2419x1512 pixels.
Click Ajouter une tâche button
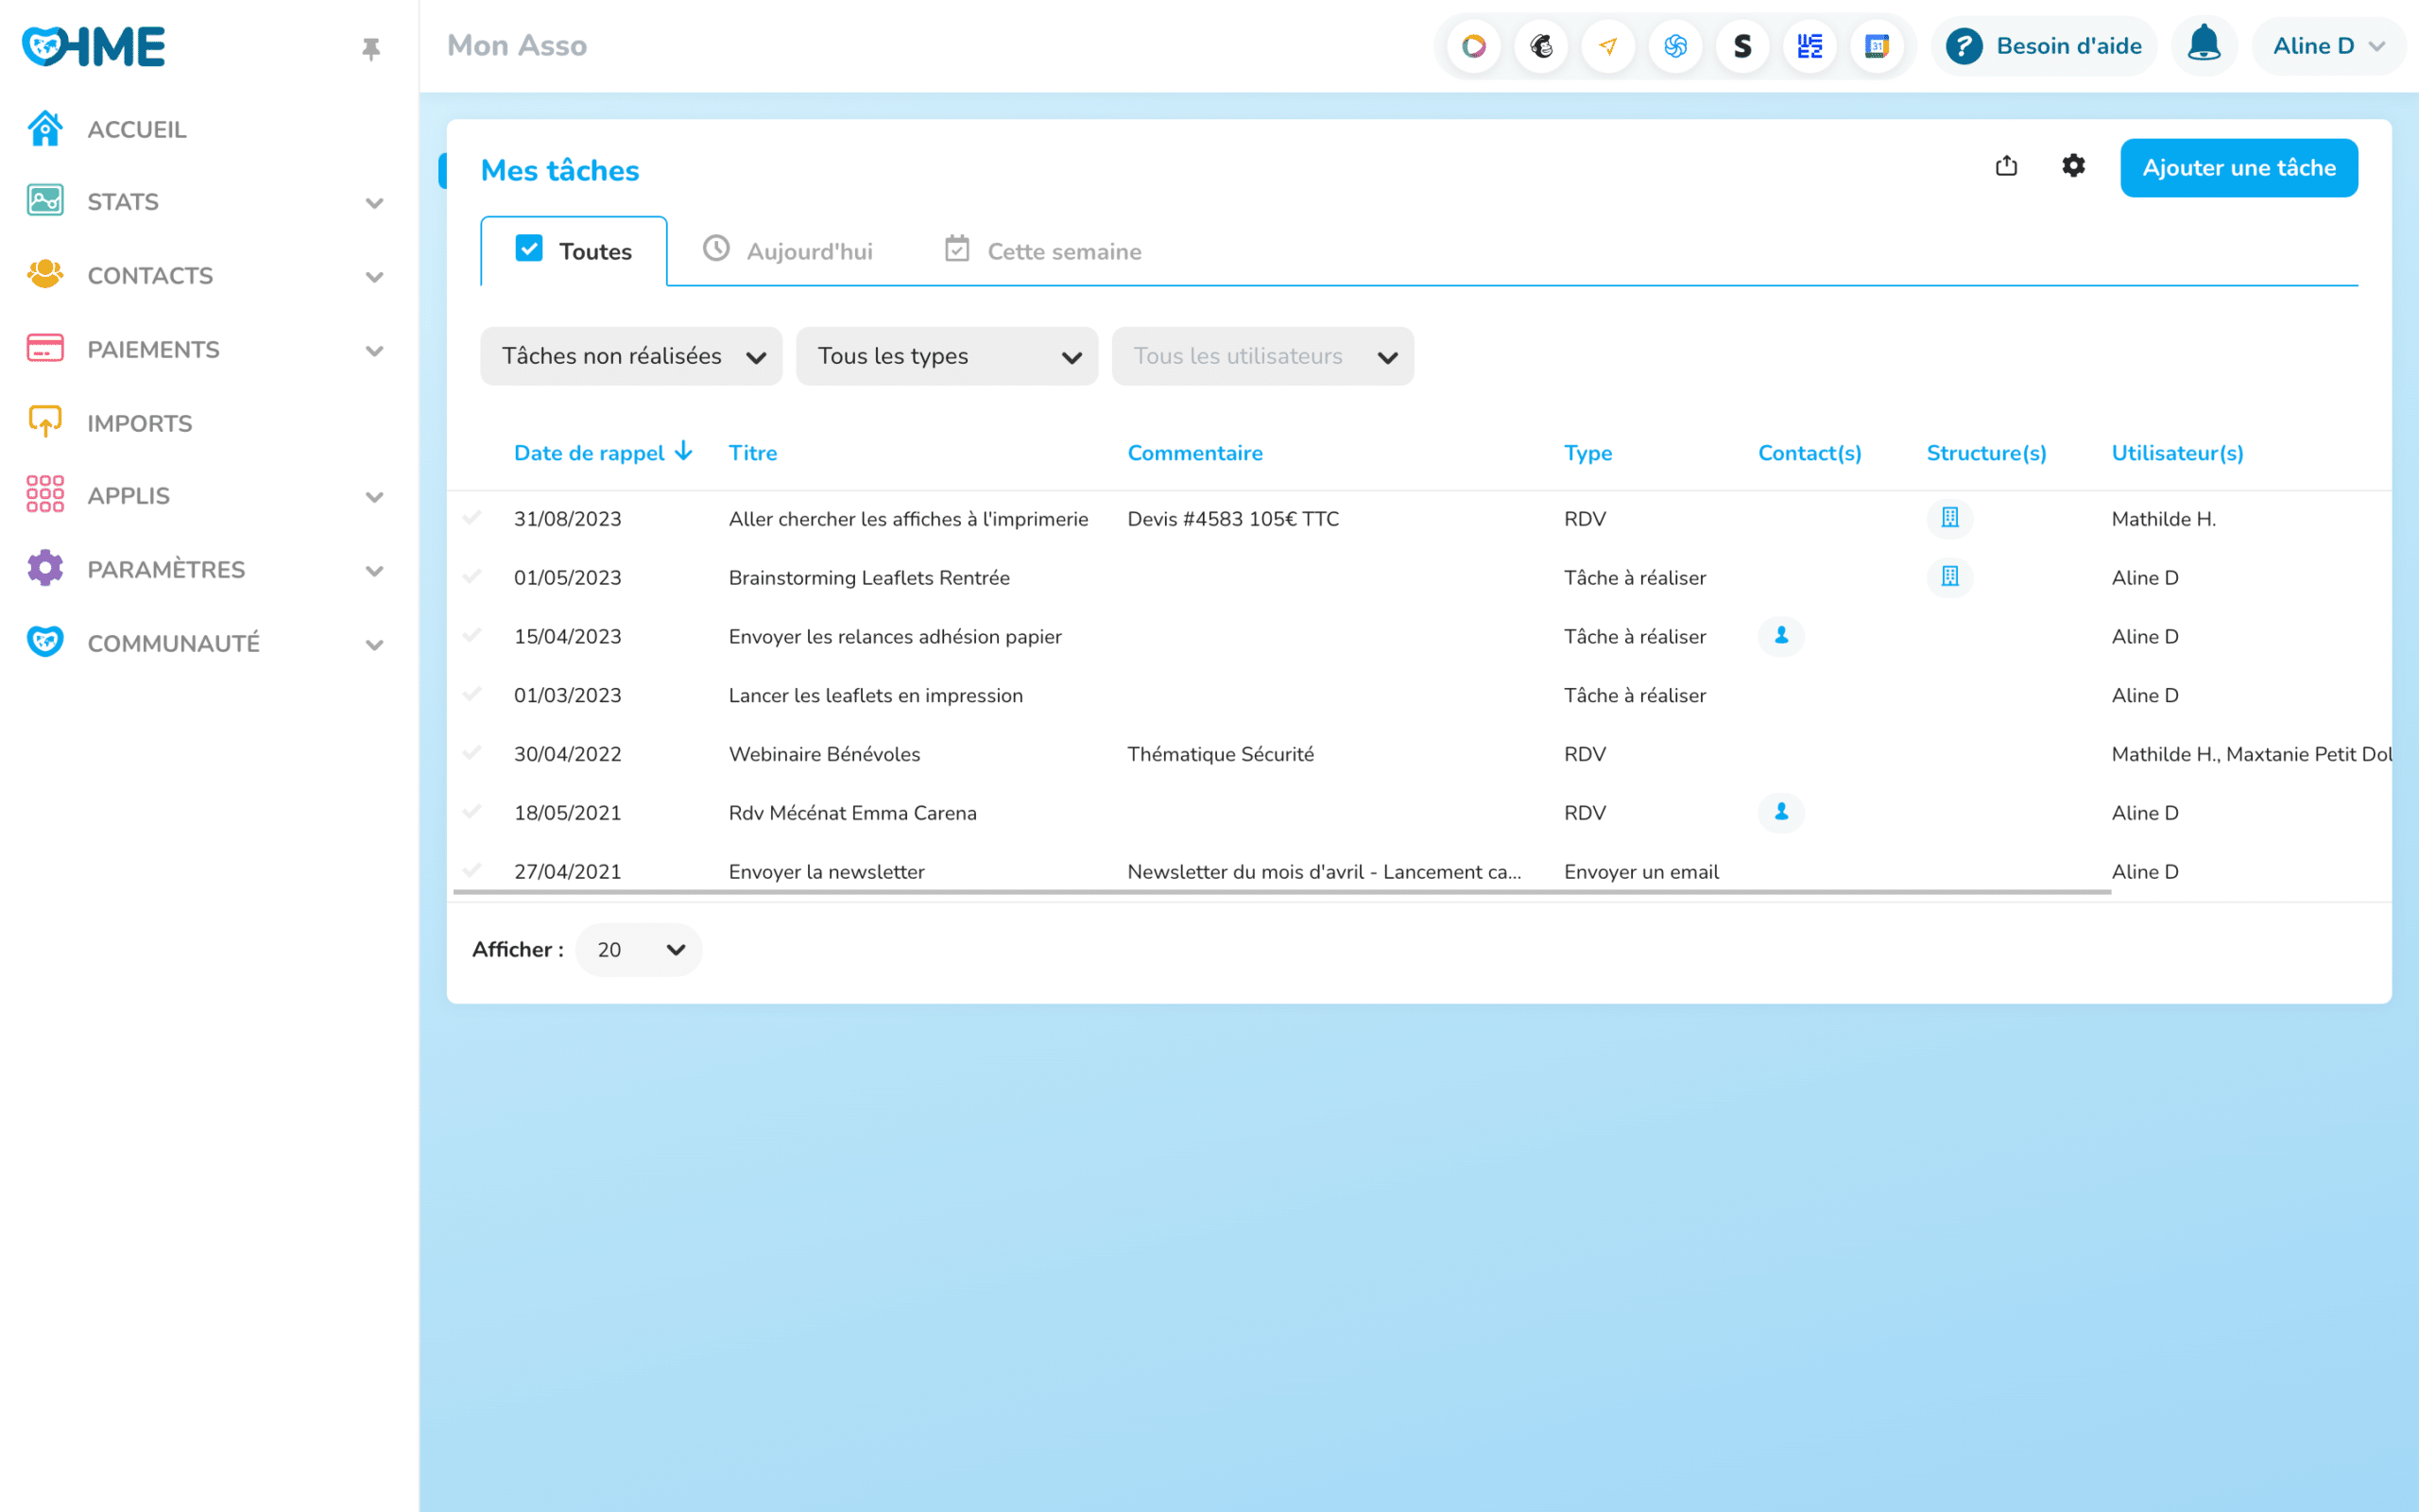click(2239, 168)
